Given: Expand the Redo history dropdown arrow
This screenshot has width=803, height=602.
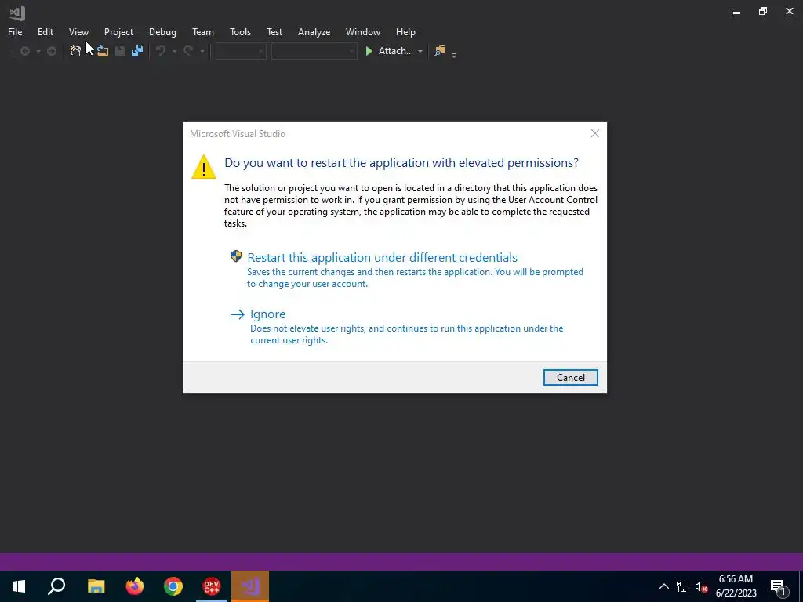Looking at the screenshot, I should coord(202,51).
